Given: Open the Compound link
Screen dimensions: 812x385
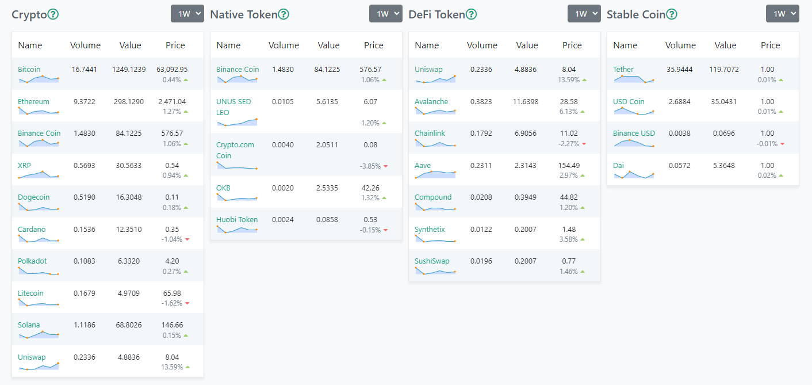Looking at the screenshot, I should (433, 197).
